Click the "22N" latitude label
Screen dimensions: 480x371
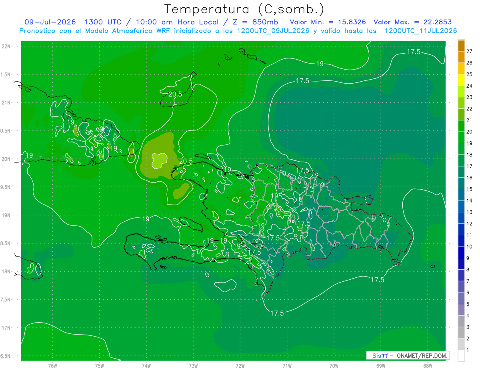click(6, 46)
